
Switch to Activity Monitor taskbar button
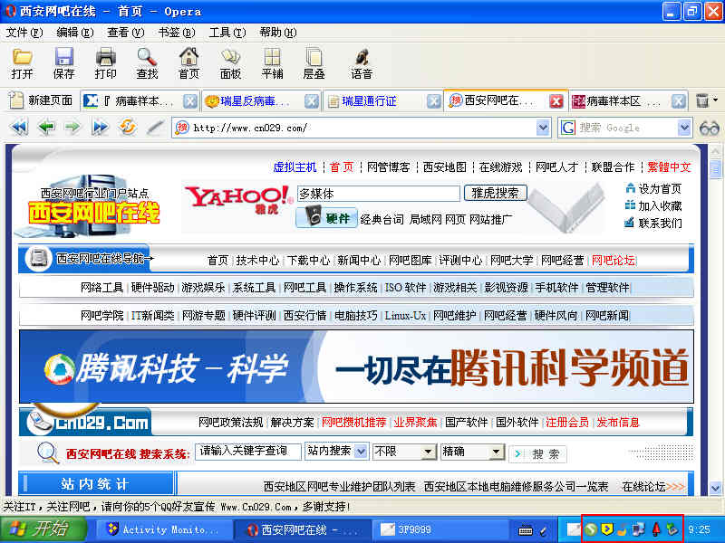[164, 529]
